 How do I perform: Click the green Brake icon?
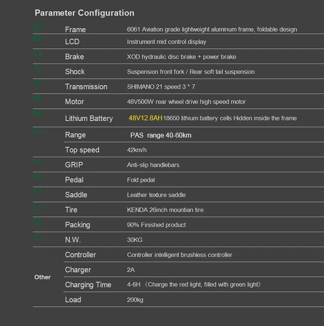[37, 54]
